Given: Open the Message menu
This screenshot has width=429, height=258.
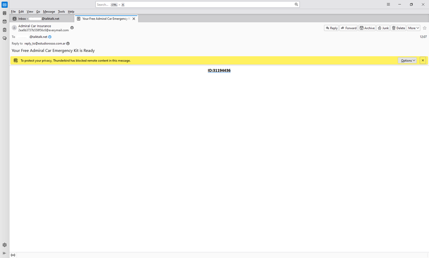Looking at the screenshot, I should [49, 12].
